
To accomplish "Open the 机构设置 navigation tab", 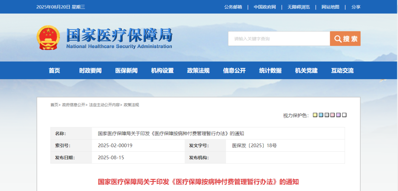I will tap(163, 70).
